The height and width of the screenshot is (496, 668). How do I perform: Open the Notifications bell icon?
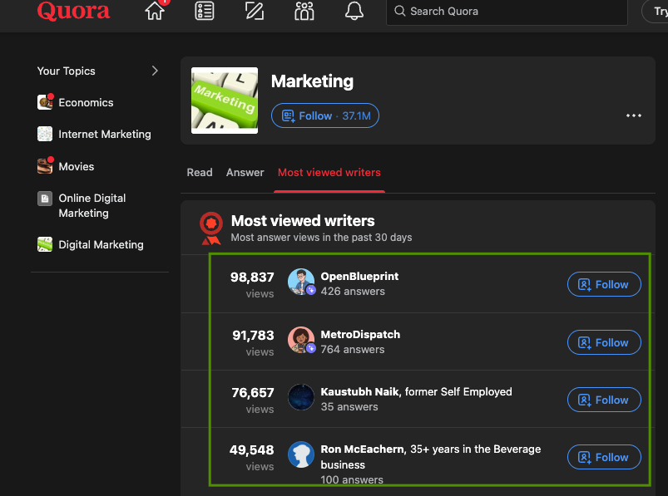(354, 11)
